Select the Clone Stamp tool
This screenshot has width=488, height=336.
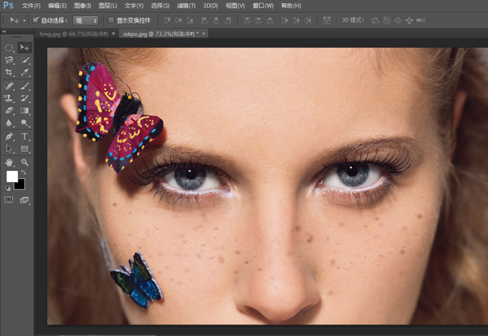(10, 98)
